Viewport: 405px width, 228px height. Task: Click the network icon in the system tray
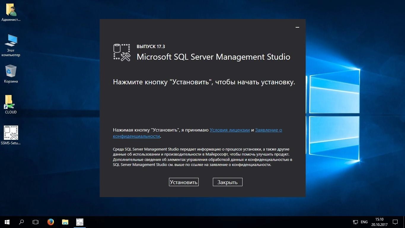pyautogui.click(x=355, y=222)
